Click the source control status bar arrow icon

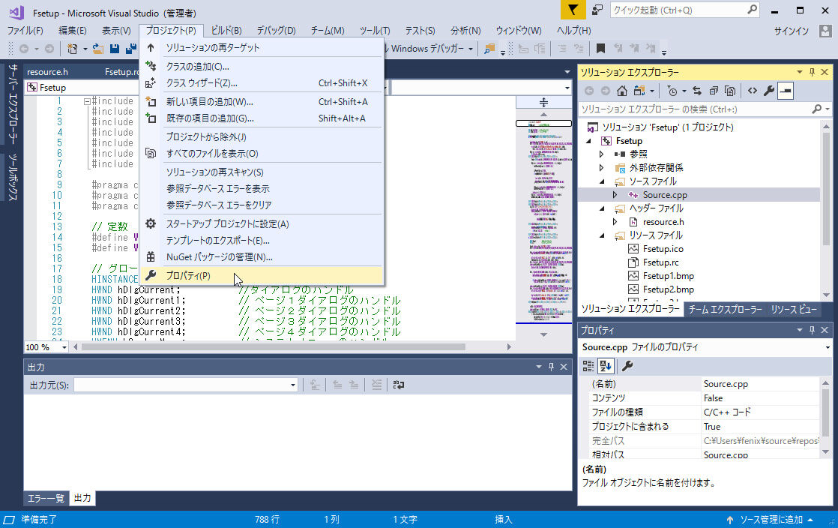coord(729,520)
